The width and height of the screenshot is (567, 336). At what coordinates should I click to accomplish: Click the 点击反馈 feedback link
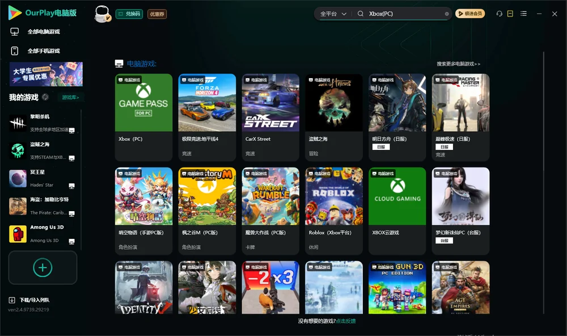tap(346, 321)
